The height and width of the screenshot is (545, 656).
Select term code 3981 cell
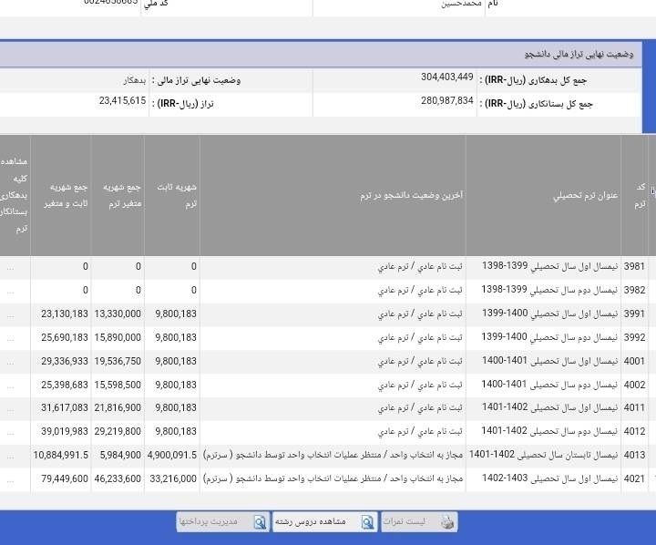634,266
